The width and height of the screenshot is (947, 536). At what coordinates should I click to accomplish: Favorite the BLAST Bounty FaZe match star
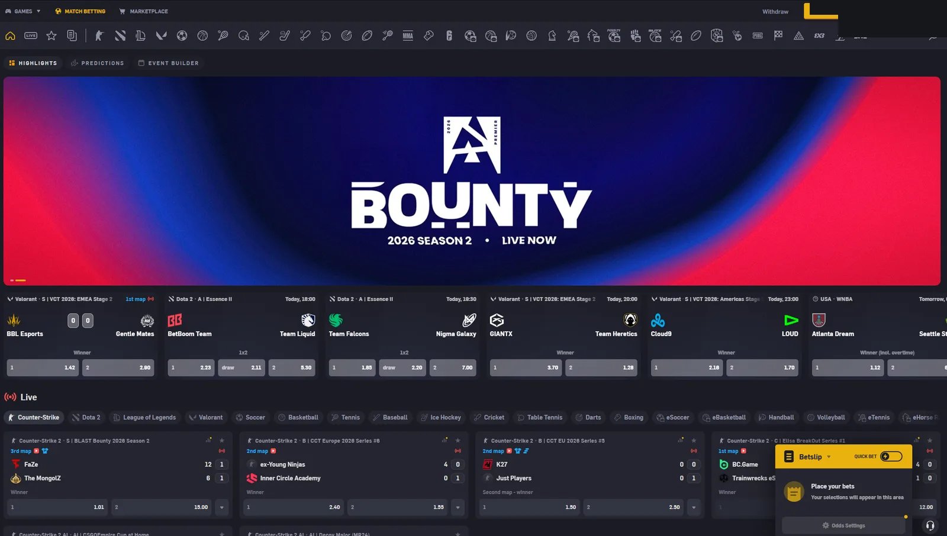pyautogui.click(x=222, y=440)
